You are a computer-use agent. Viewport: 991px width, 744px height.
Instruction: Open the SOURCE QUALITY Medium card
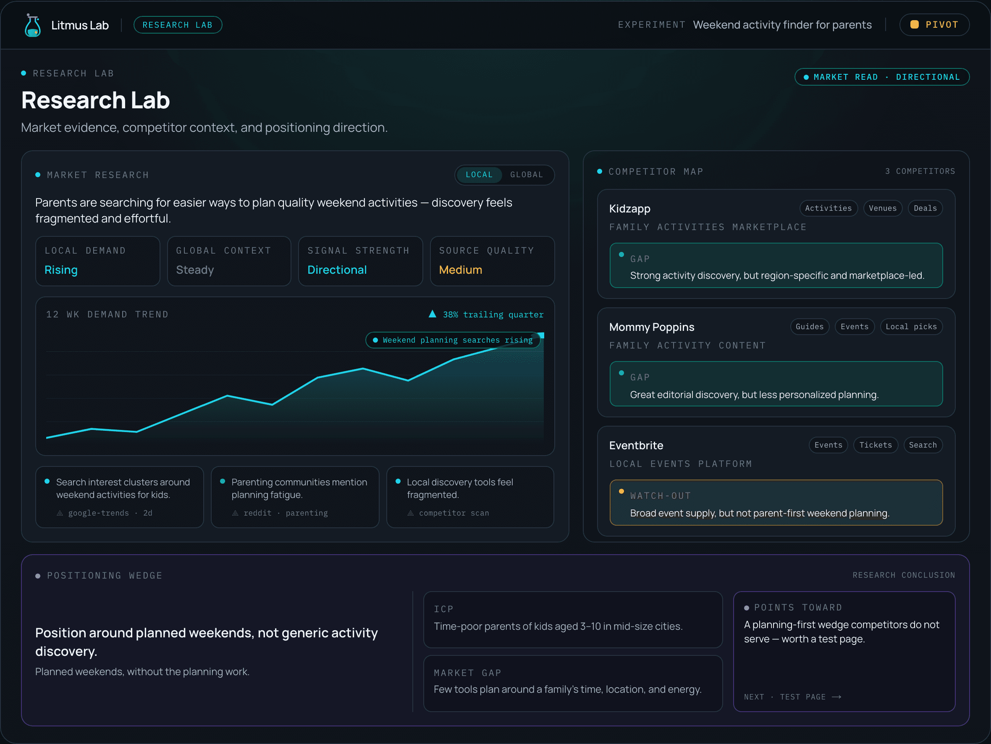pos(492,261)
